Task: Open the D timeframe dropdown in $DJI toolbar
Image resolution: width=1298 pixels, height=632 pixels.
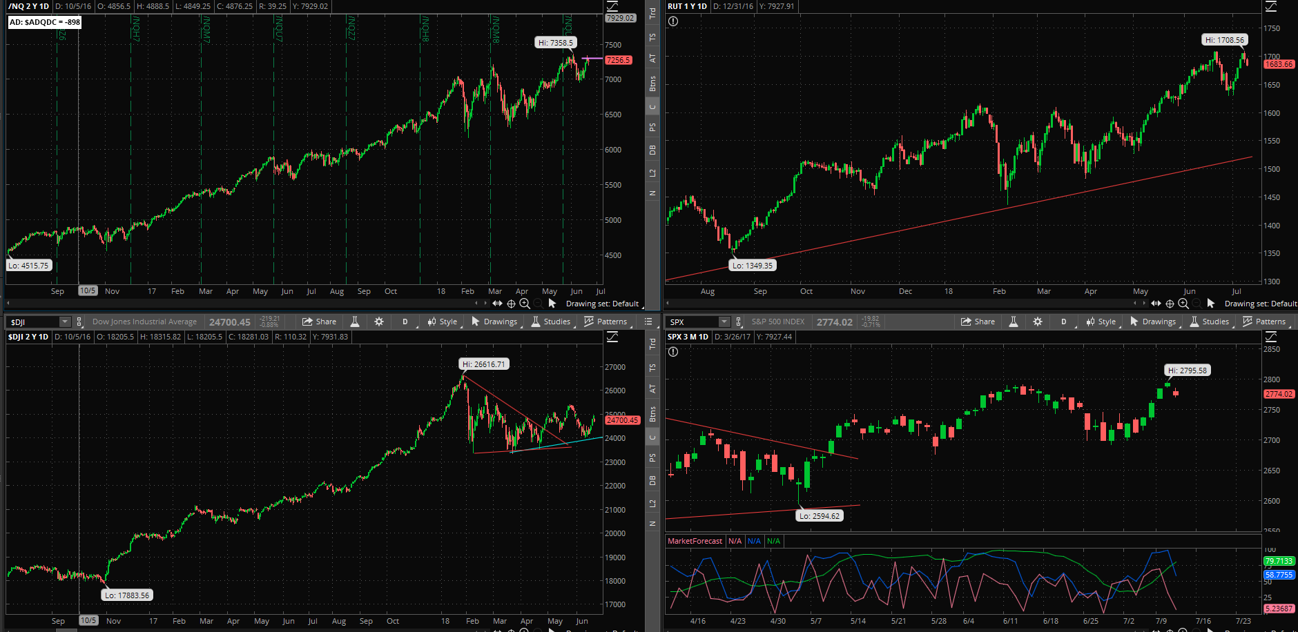Action: [x=406, y=322]
